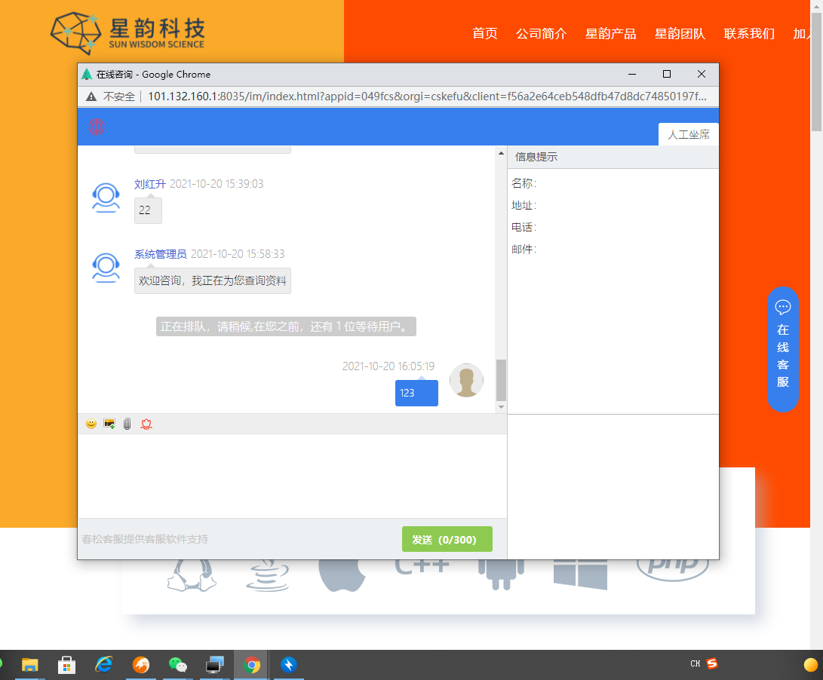The height and width of the screenshot is (680, 823).
Task: Click the image upload icon above the message box
Action: coord(109,424)
